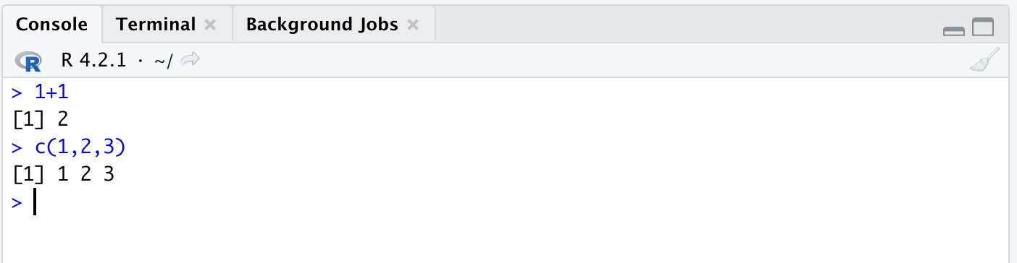
Task: View current working directory via arrow icon
Action: (x=190, y=61)
